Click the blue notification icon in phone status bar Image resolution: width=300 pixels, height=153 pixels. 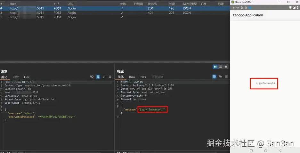coord(250,7)
